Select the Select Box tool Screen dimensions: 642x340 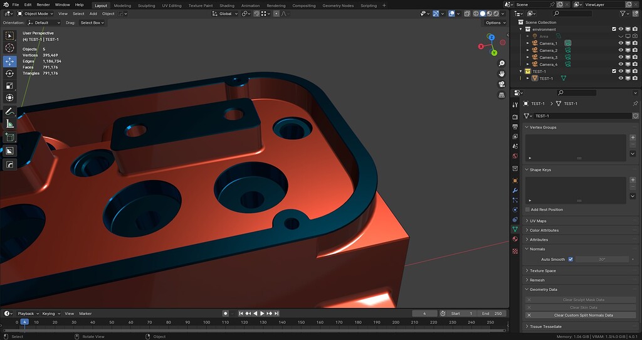[x=10, y=36]
